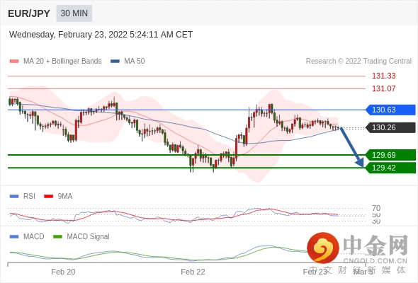Click the 129.69 green support tag
The image size is (418, 283).
pyautogui.click(x=390, y=155)
